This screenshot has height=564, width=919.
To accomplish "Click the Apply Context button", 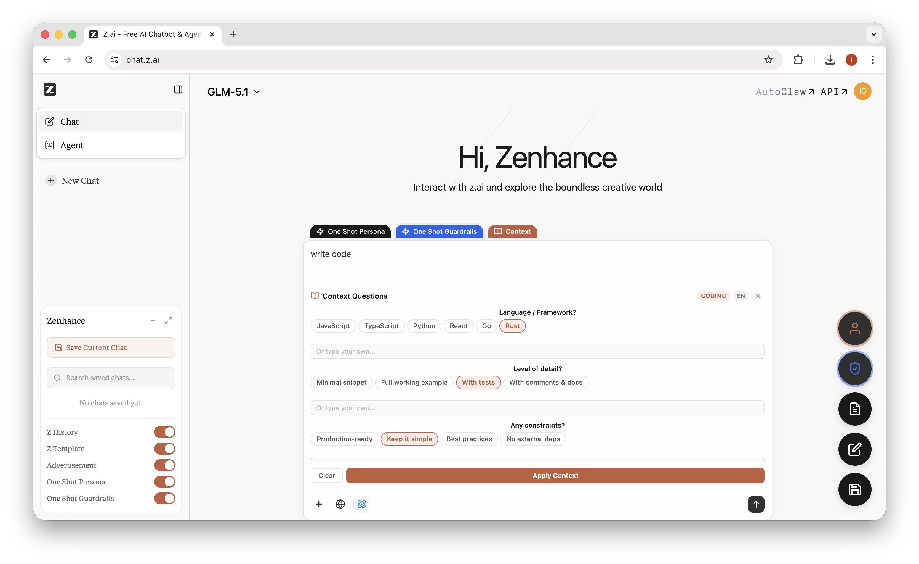I will pyautogui.click(x=555, y=475).
